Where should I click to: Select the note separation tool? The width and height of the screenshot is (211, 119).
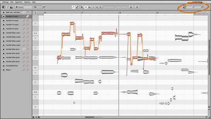[101, 7]
